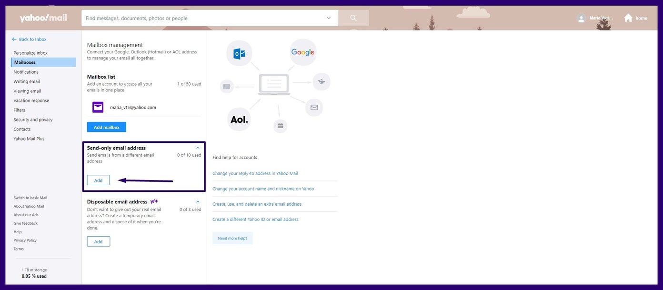663x290 pixels.
Task: Open Viewing email settings
Action: point(27,91)
